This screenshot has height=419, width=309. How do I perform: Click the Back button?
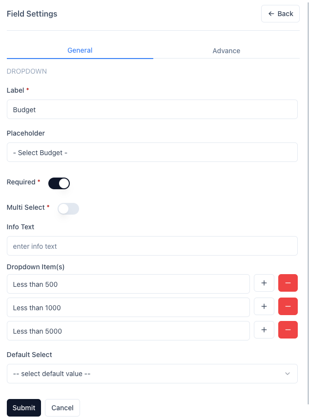(x=280, y=14)
